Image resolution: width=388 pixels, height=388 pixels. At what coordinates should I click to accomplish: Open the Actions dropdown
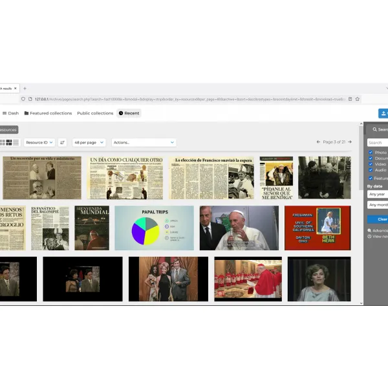144,142
